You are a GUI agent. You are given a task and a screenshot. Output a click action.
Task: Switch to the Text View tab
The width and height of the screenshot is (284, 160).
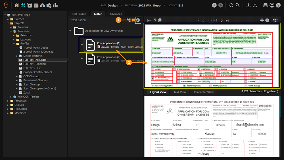point(180,92)
